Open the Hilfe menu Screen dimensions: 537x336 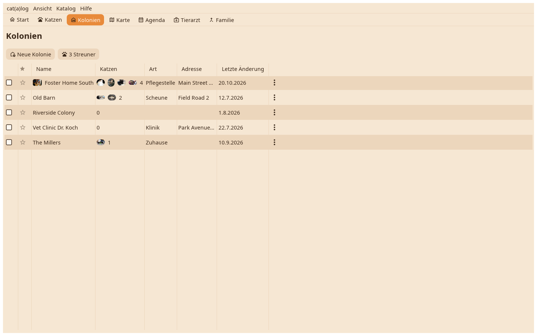(x=86, y=8)
